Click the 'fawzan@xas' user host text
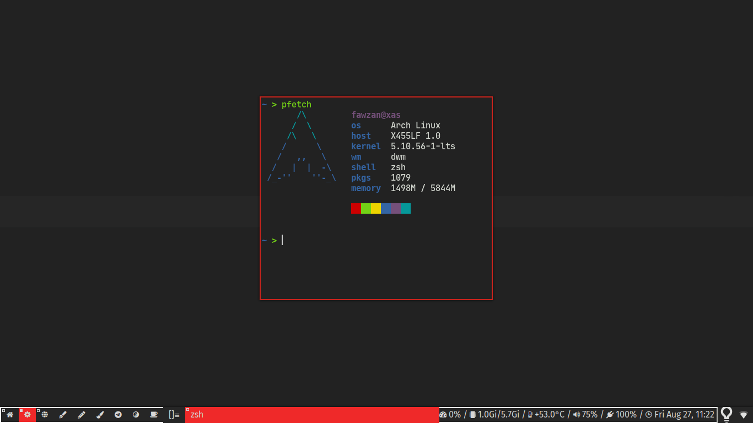Viewport: 753px width, 423px height. 376,115
